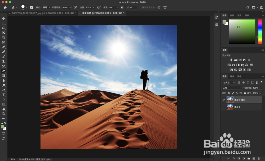Open the 模式 dropdown showing 画笔
The width and height of the screenshot is (265, 161).
point(46,7)
